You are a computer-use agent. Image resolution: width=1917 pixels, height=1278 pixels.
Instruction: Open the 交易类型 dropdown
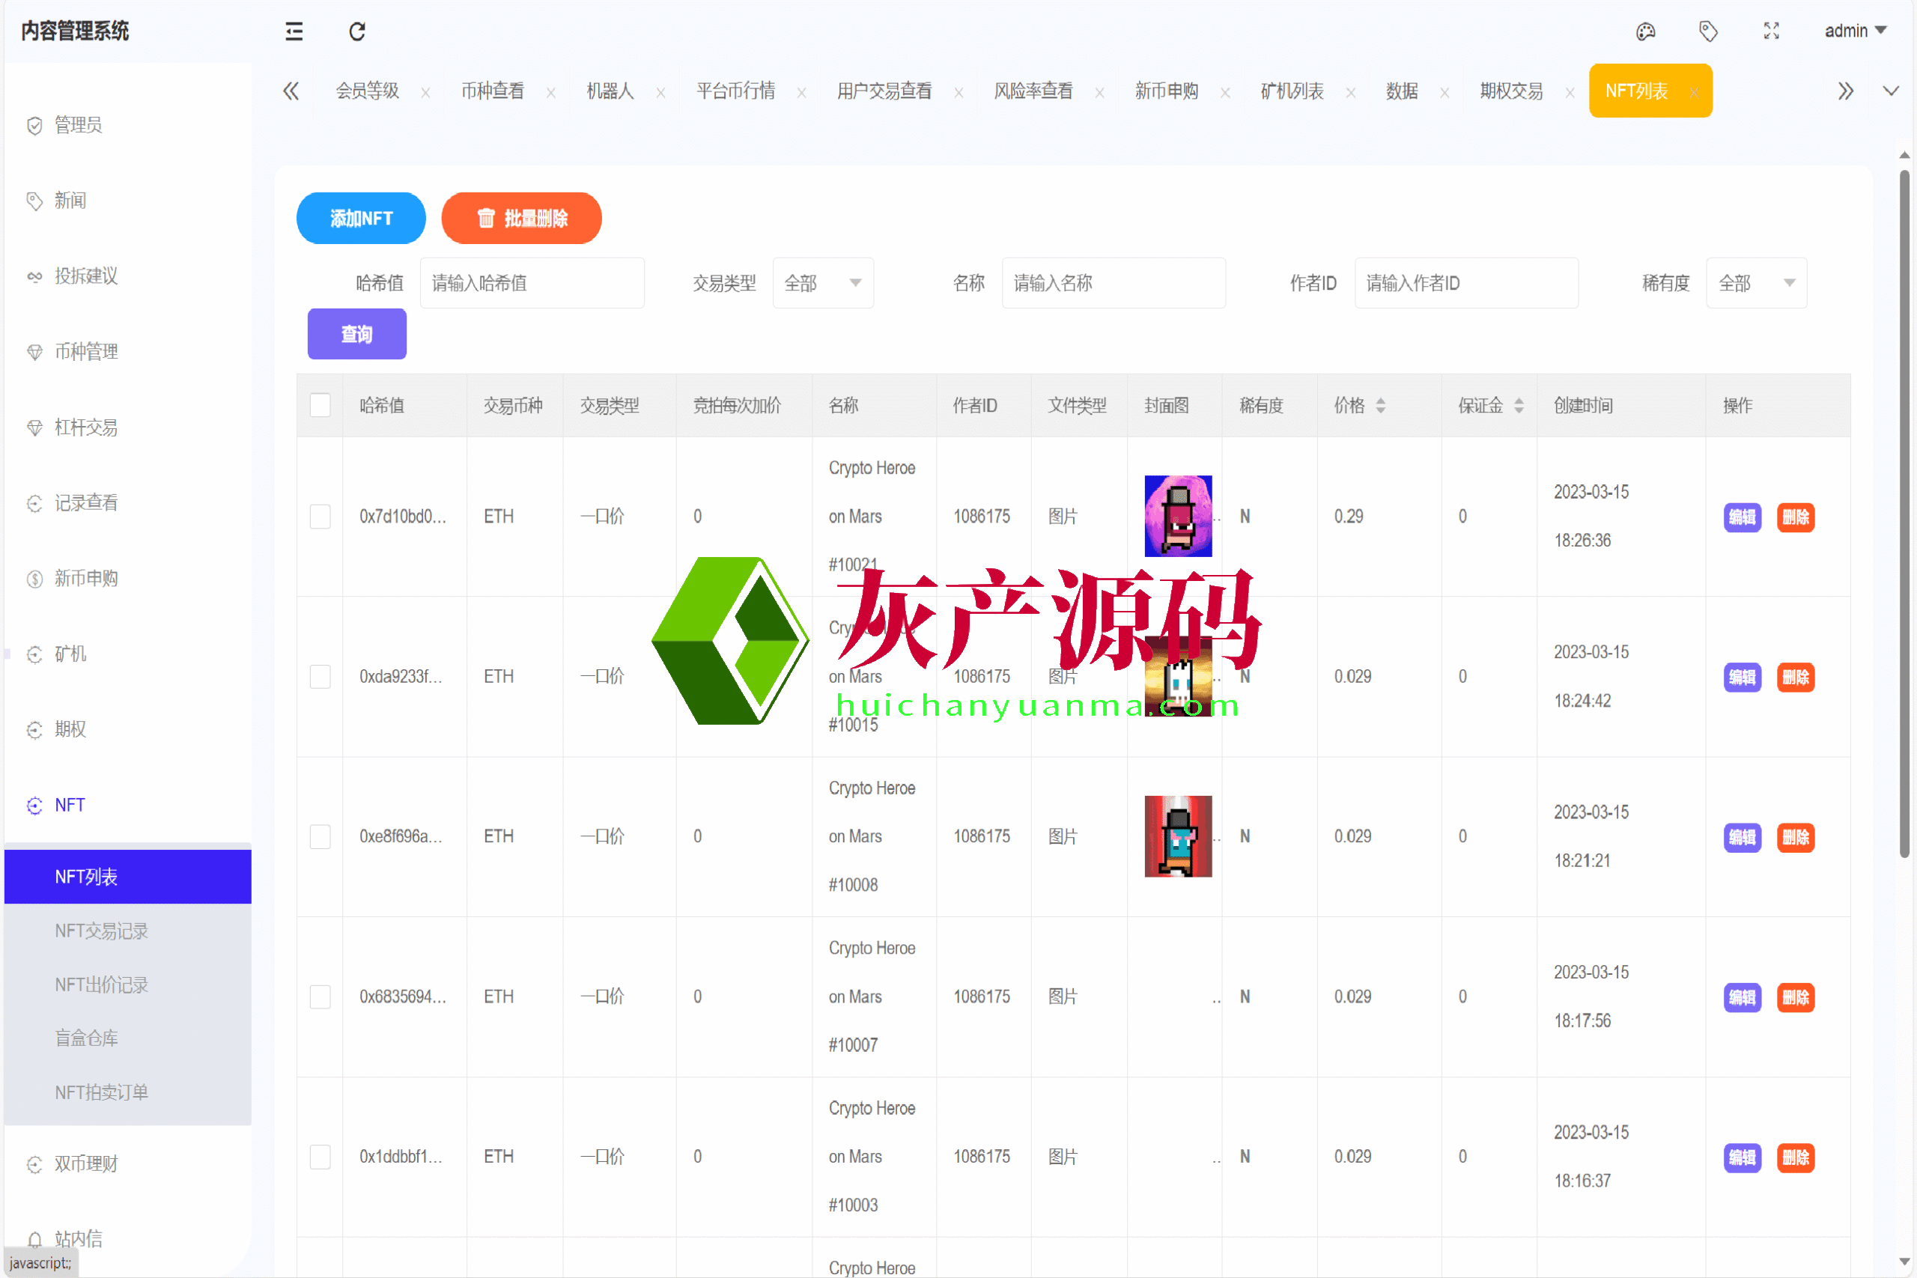pyautogui.click(x=822, y=283)
